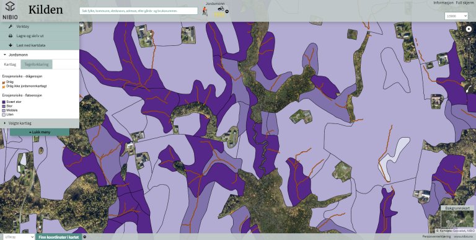Screen dimensions: 476x240
Task: Click the NIBIO logo
Action: (10, 11)
